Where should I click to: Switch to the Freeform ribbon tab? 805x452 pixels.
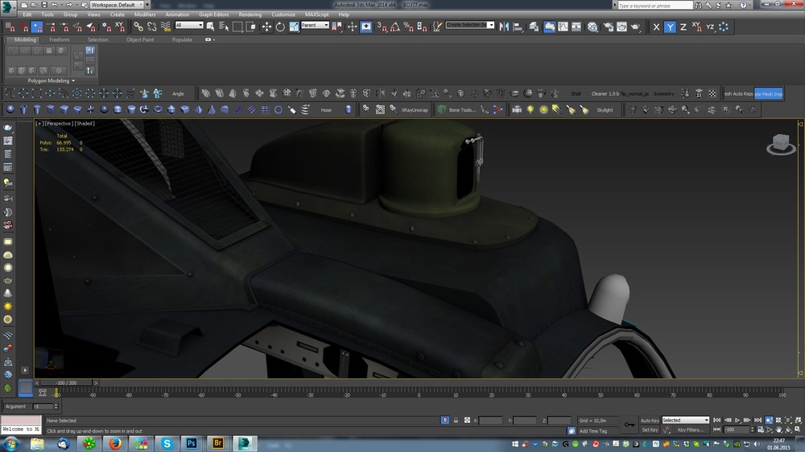pos(60,39)
